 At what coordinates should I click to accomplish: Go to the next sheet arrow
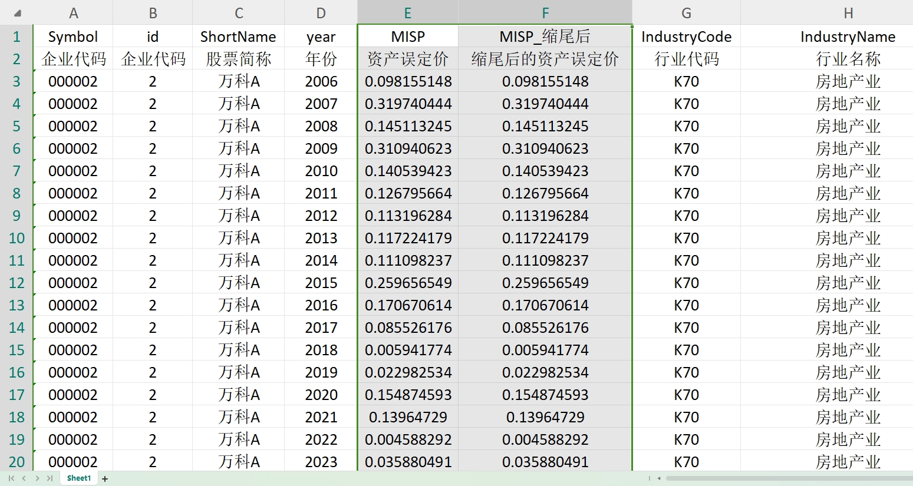point(37,478)
